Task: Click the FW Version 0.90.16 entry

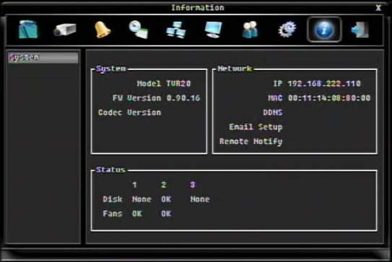Action: pos(156,98)
